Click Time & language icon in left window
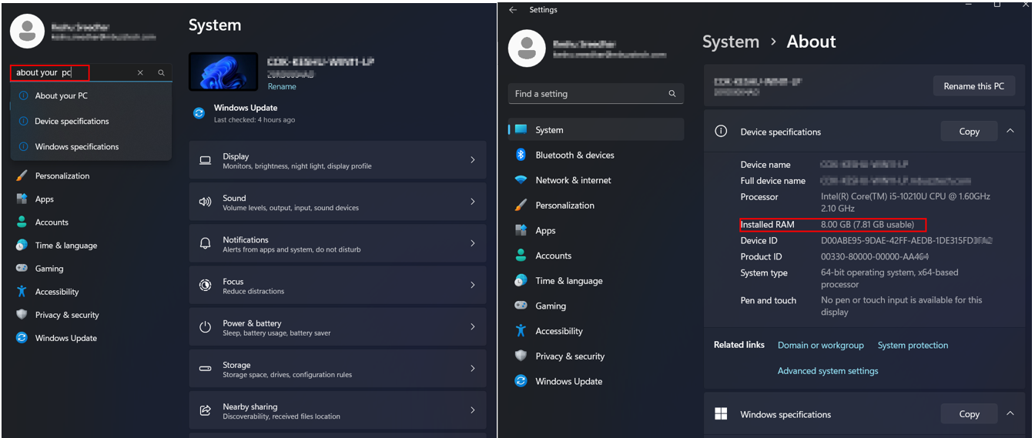 tap(22, 245)
